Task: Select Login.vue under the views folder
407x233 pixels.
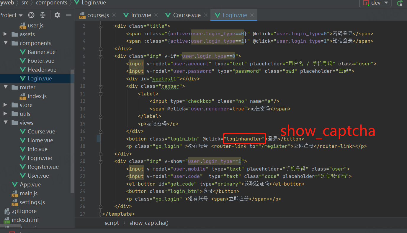Action: tap(40, 158)
